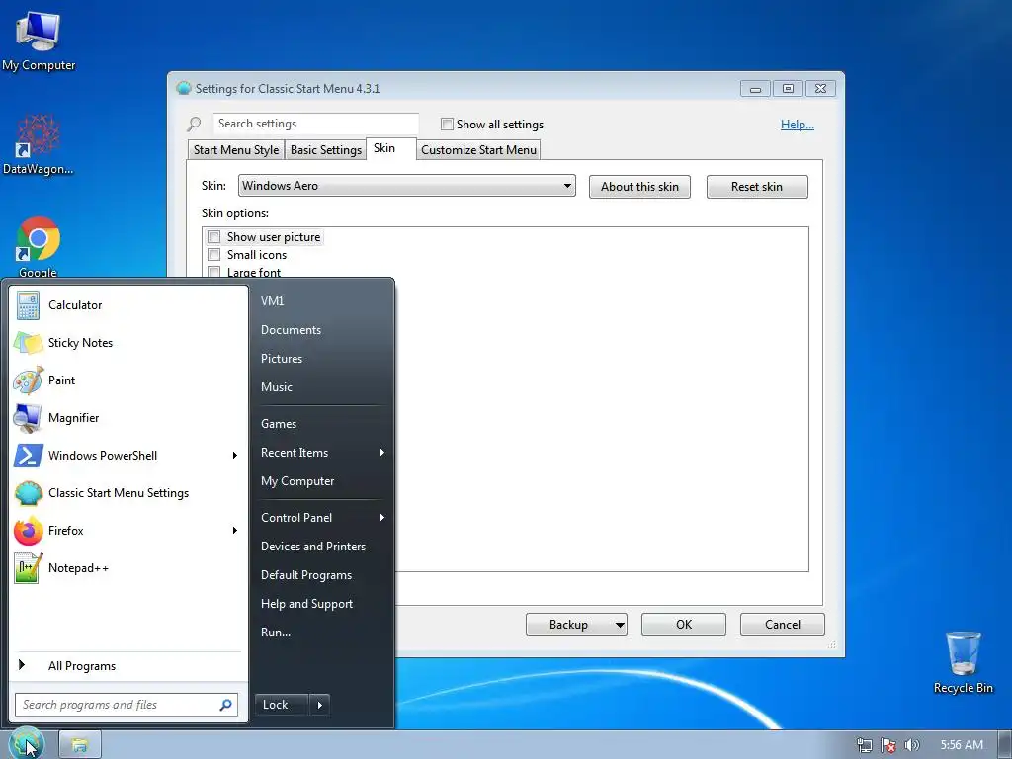The image size is (1012, 759).
Task: Click the About this skin button
Action: click(x=639, y=187)
